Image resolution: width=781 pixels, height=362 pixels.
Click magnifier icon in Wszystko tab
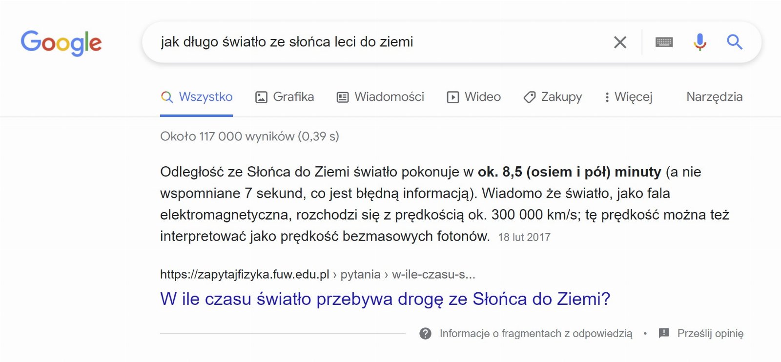click(167, 97)
